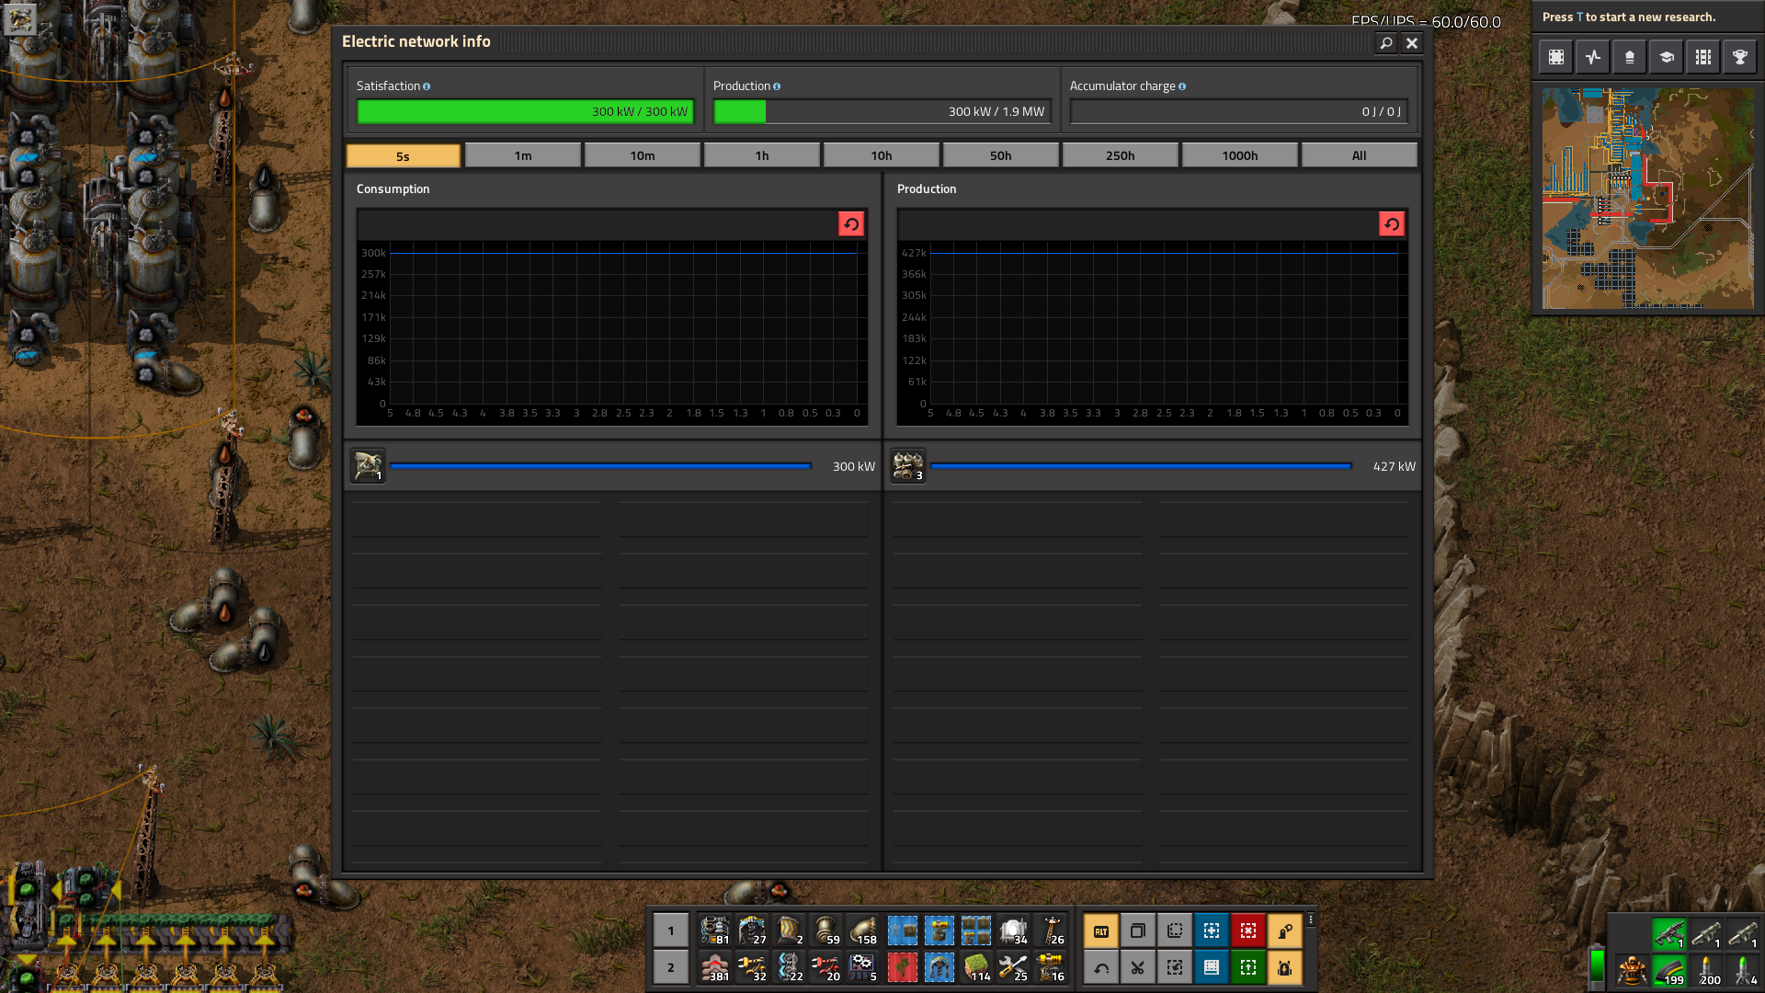1765x993 pixels.
Task: Select the All time range tab
Action: click(x=1360, y=155)
